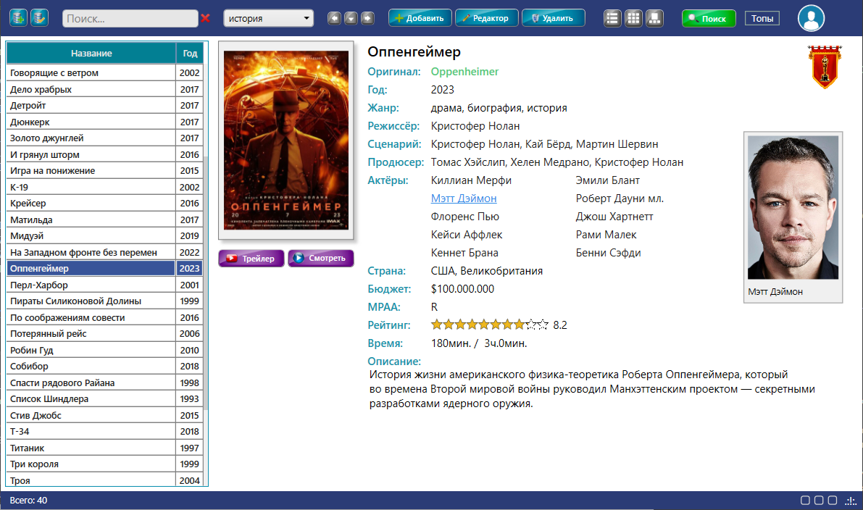
Task: Go to next movie with right arrow
Action: [367, 18]
